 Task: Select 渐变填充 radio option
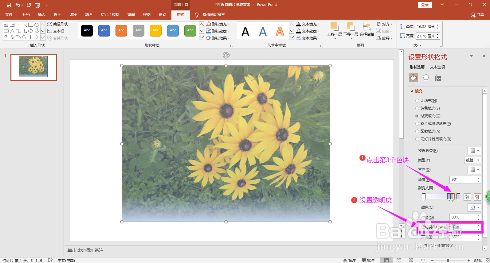(x=428, y=116)
